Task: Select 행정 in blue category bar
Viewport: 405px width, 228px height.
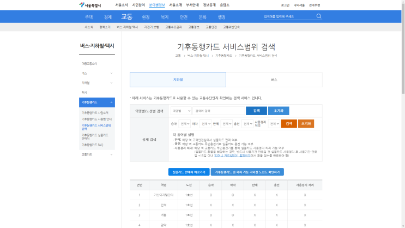Action: (x=222, y=17)
